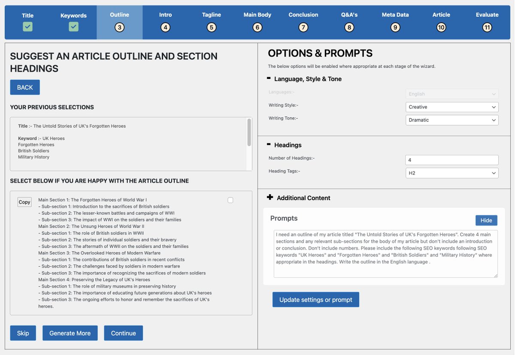515x355 pixels.
Task: Click the step 8 circle under Q&A's
Action: point(349,27)
